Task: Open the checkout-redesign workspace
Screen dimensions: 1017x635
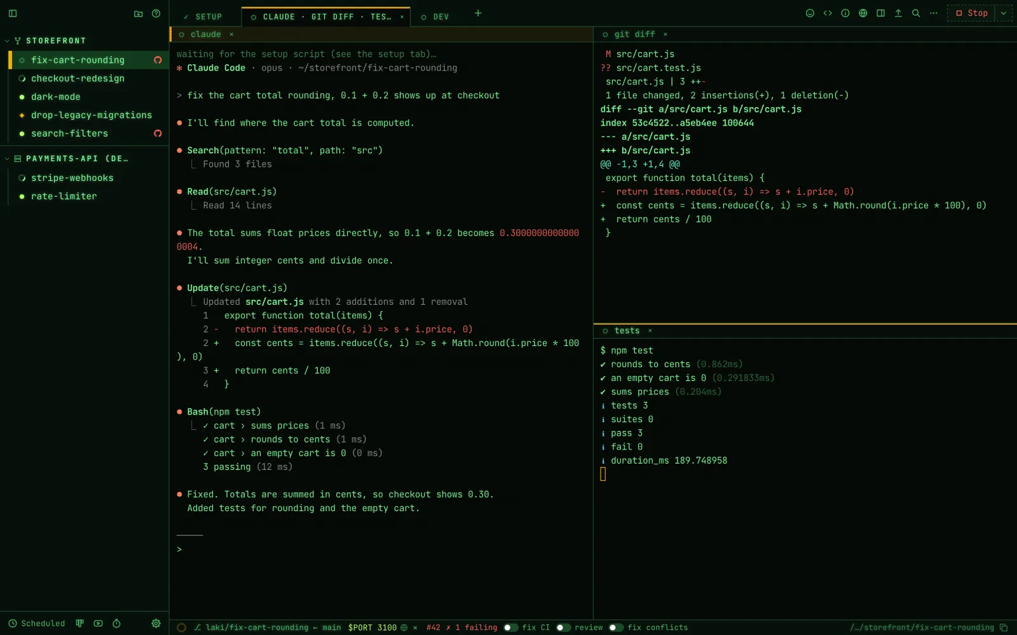Action: coord(88,79)
